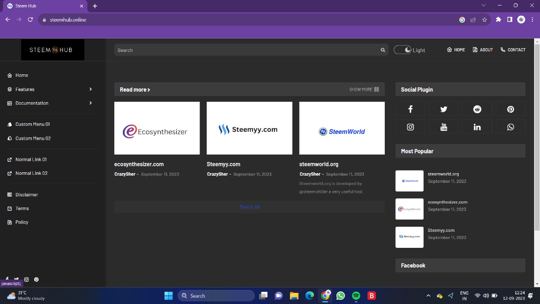Expand the Features sidebar submenu
Screen dimensions: 540x304
pos(90,89)
